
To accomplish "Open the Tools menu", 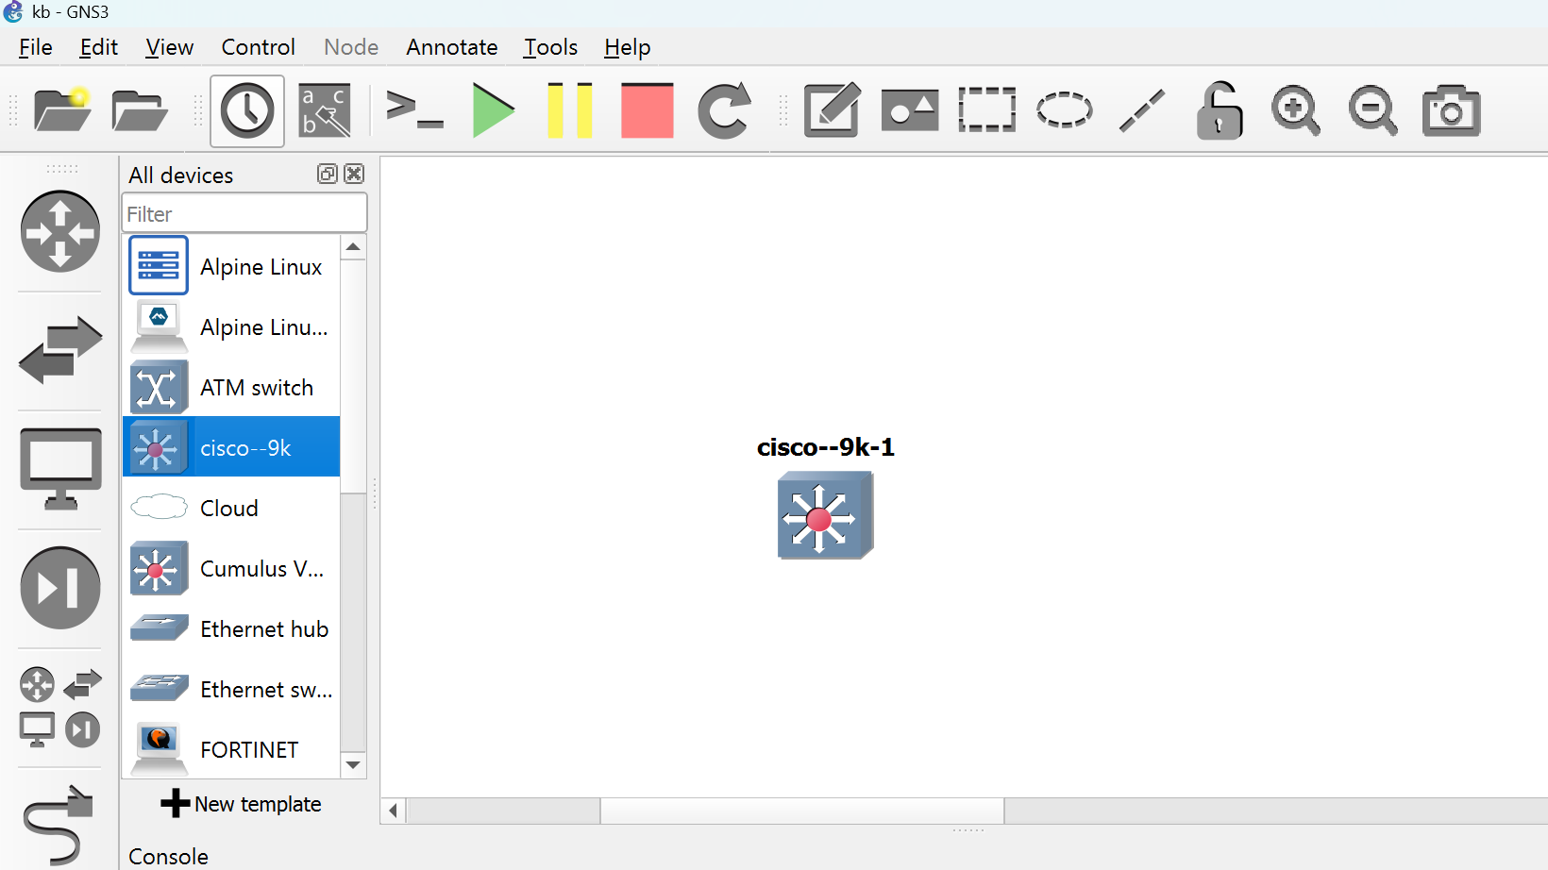I will point(550,47).
